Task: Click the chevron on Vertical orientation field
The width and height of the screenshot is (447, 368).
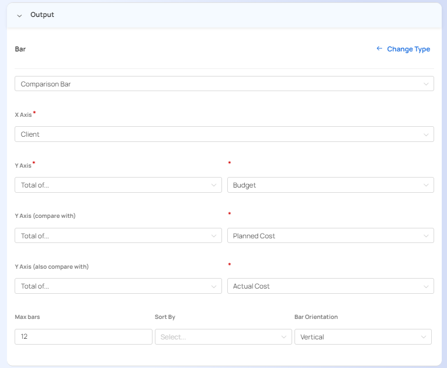Action: click(423, 337)
